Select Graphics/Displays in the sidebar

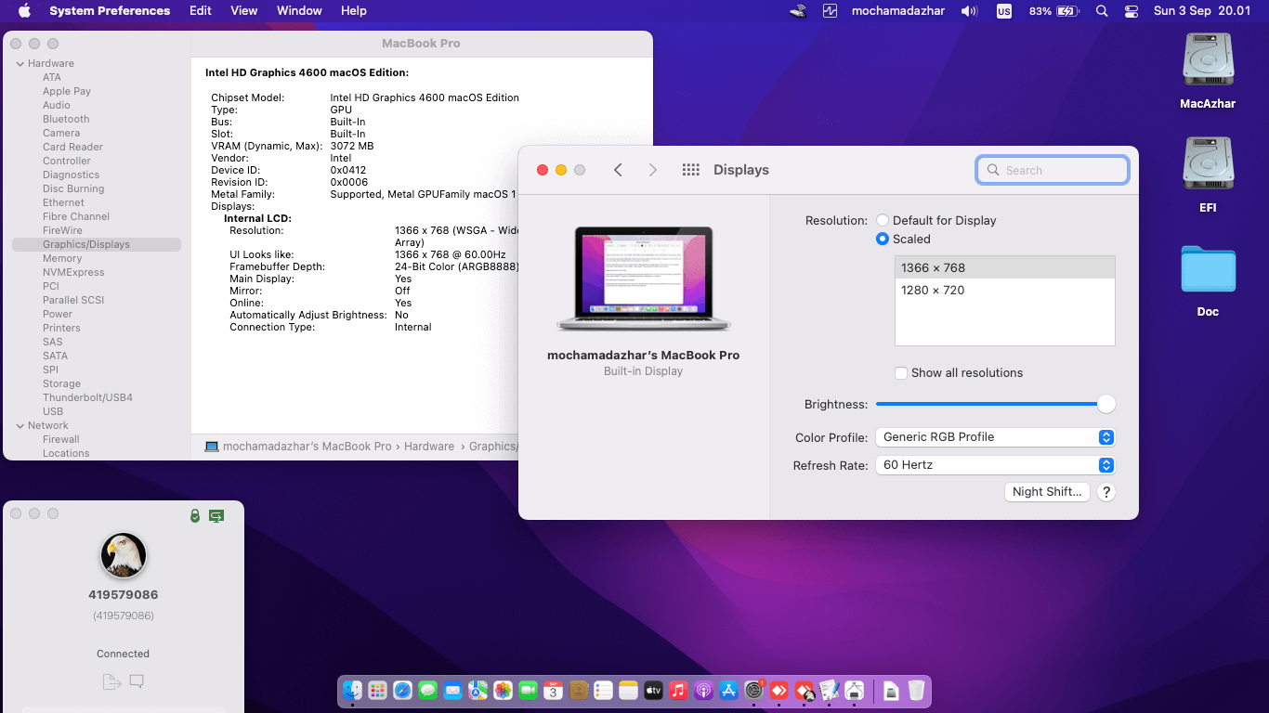point(97,244)
